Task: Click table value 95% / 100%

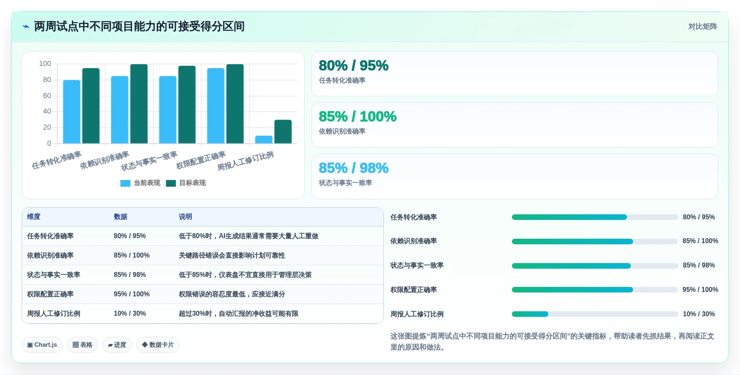Action: pyautogui.click(x=132, y=294)
